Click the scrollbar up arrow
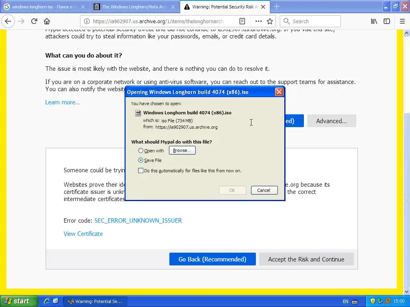410x307 pixels. pos(407,33)
